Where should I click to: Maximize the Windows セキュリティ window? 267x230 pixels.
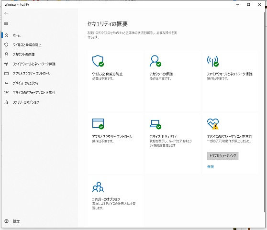(x=249, y=5)
